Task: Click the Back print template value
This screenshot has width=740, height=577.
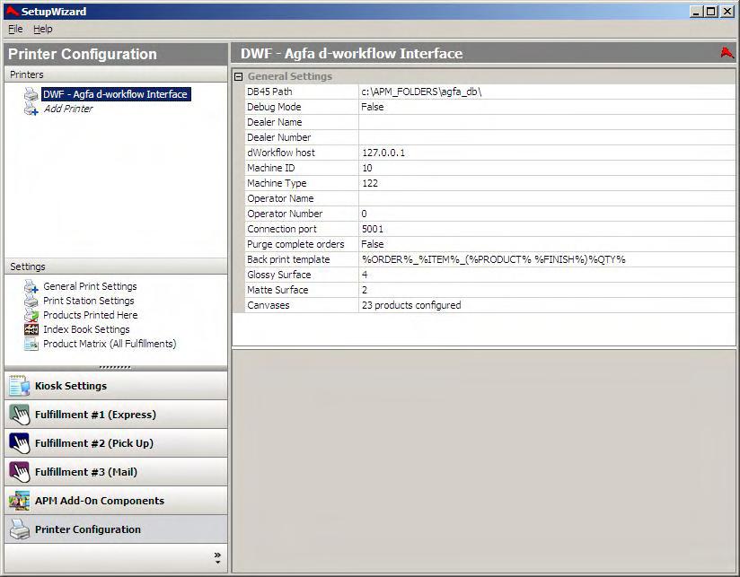Action: tap(547, 259)
